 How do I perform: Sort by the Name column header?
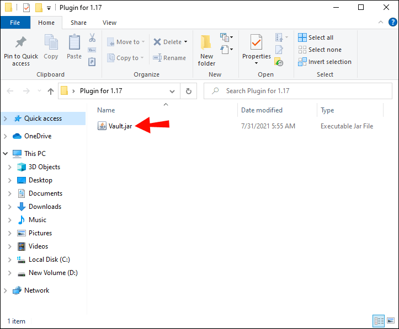pos(106,110)
